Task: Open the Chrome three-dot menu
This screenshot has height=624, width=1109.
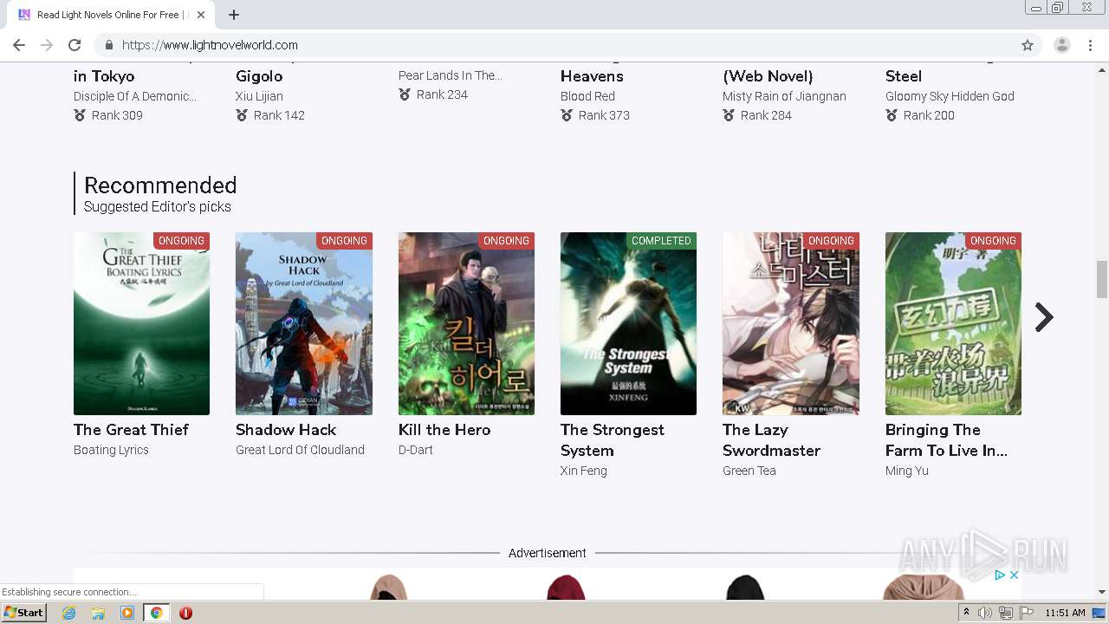Action: pyautogui.click(x=1091, y=45)
